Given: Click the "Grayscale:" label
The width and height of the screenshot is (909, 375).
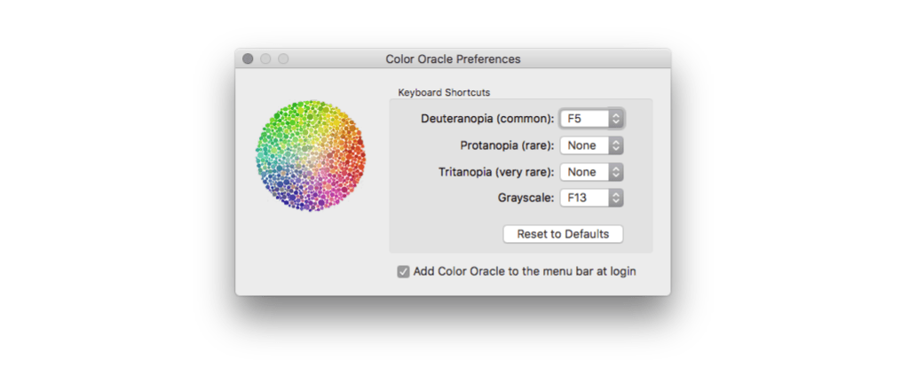Looking at the screenshot, I should [526, 199].
